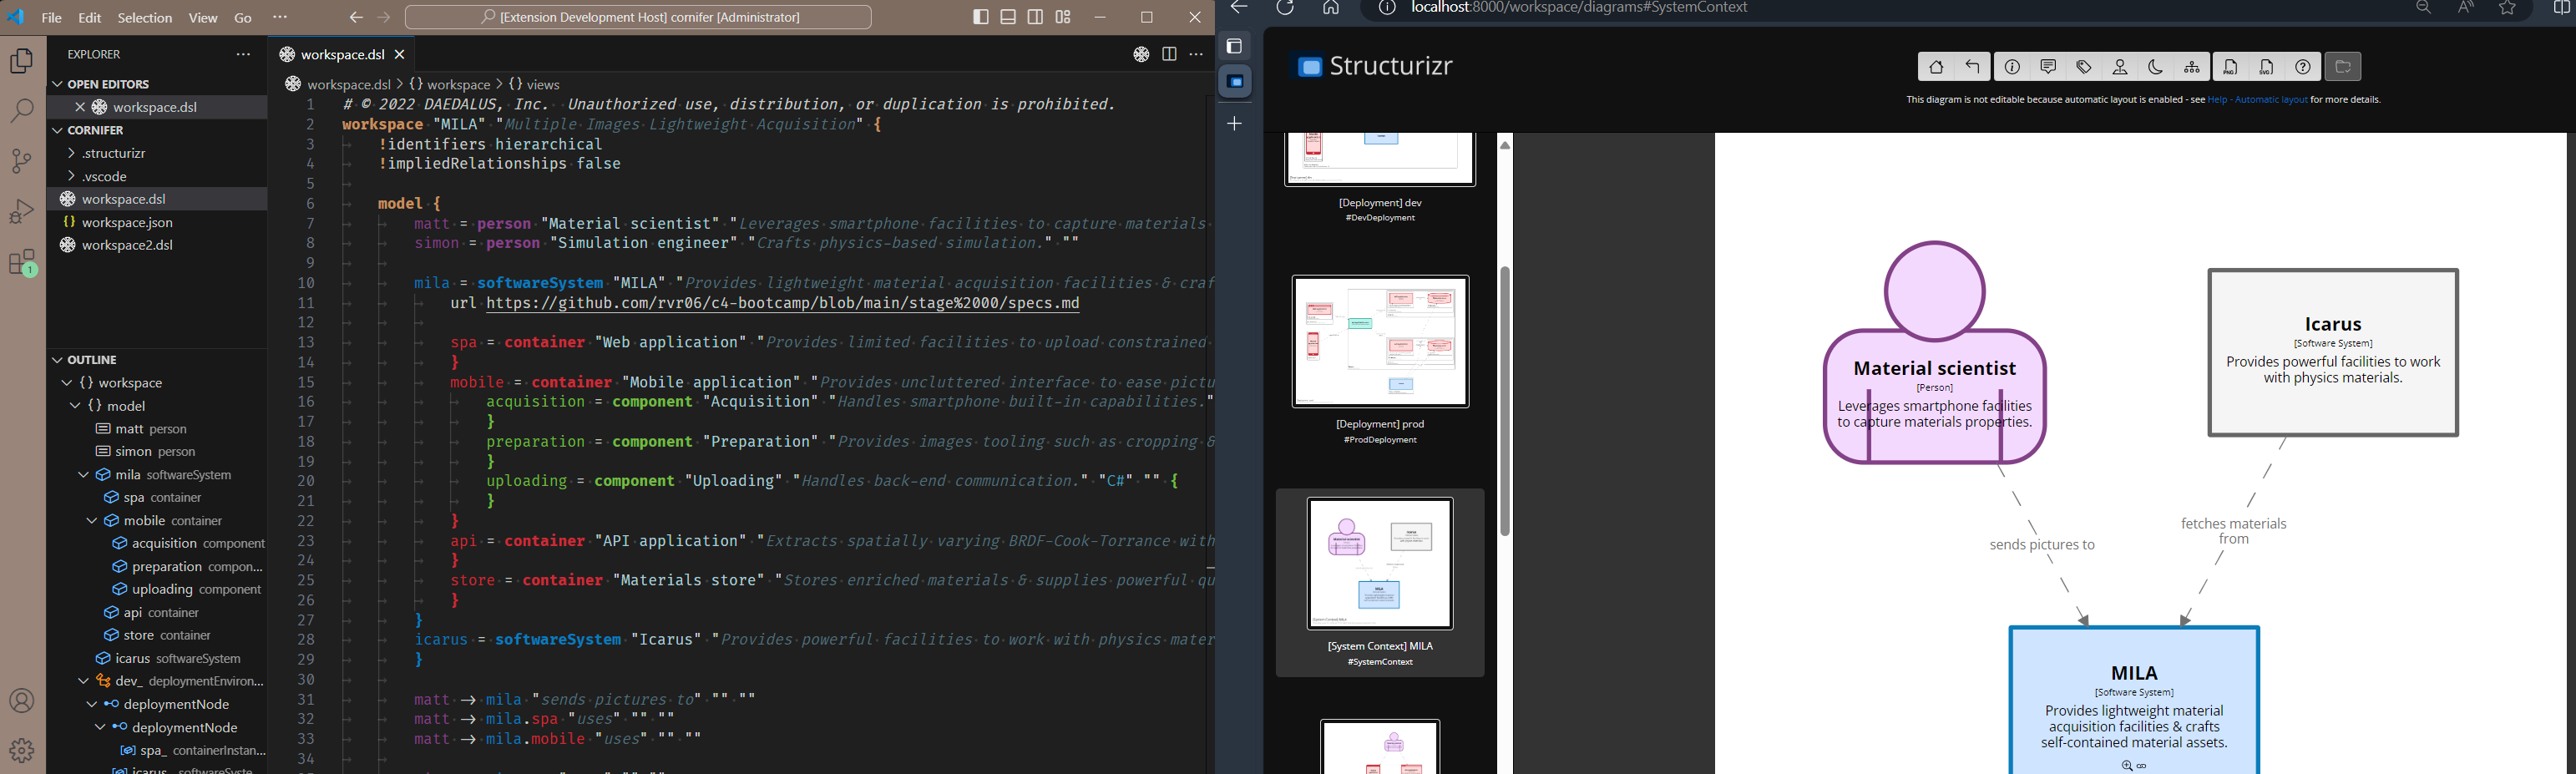Open the github specs.md URL in code

pos(783,303)
